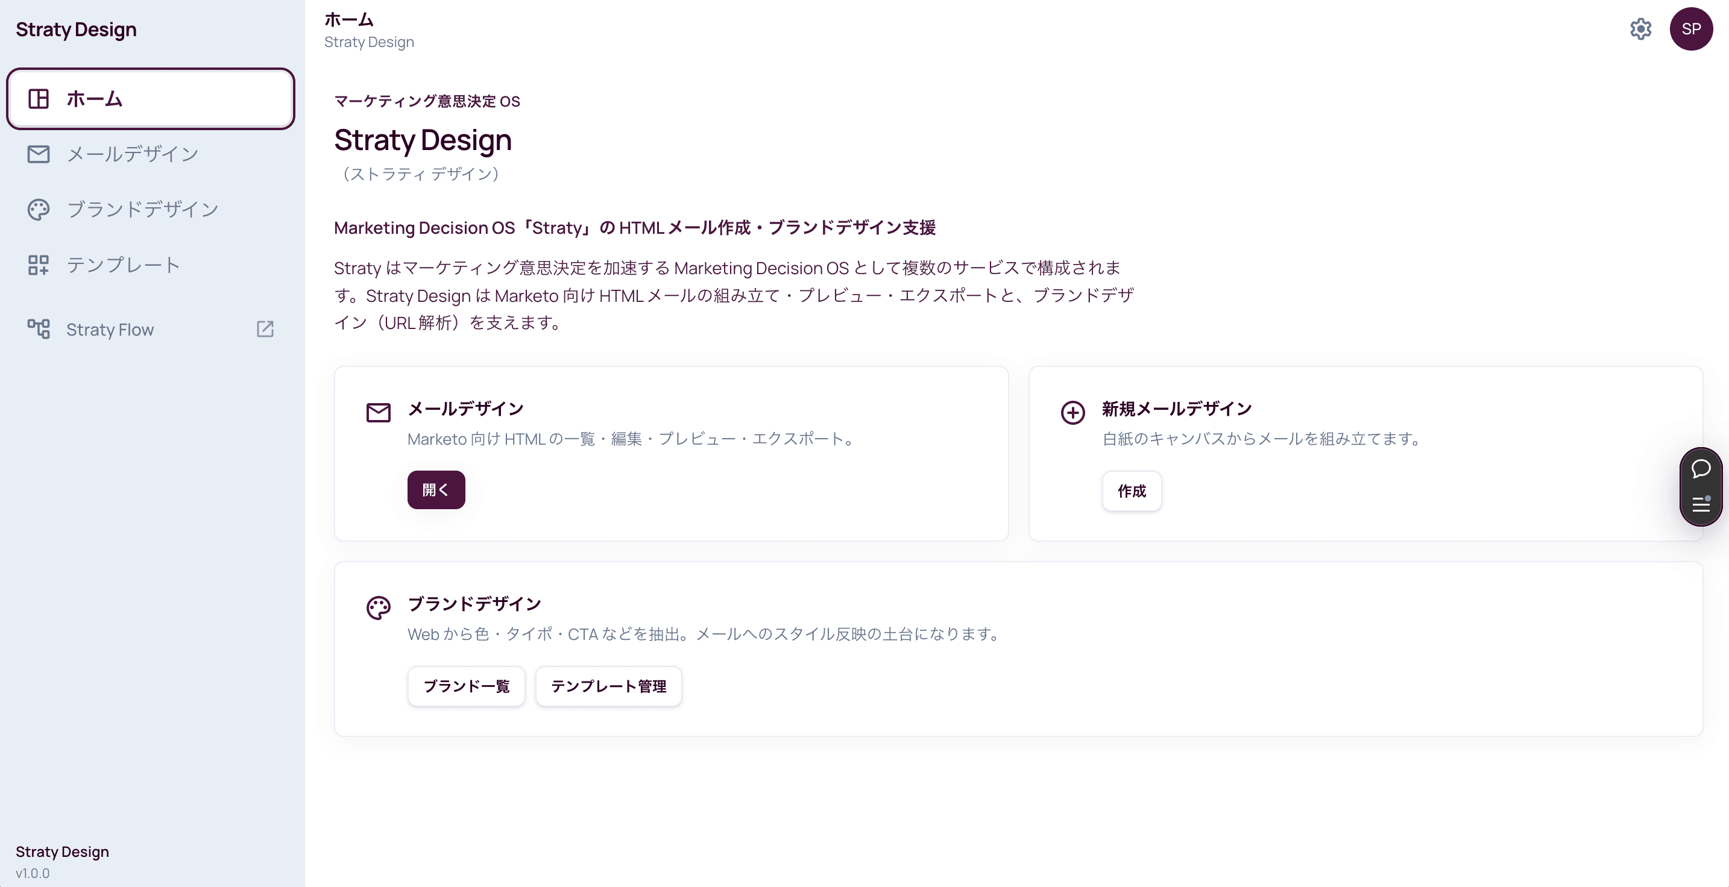Click the 白紙のキャンバスから description text
The width and height of the screenshot is (1729, 887).
pyautogui.click(x=1262, y=438)
